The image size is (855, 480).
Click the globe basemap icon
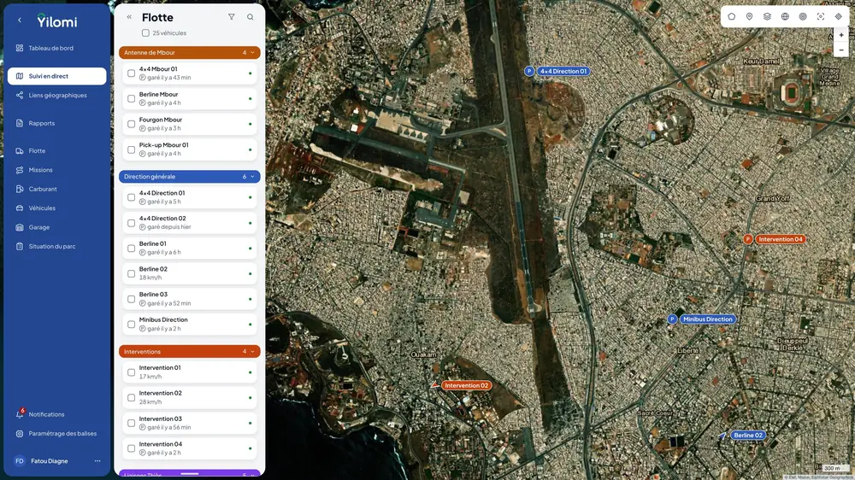point(785,17)
